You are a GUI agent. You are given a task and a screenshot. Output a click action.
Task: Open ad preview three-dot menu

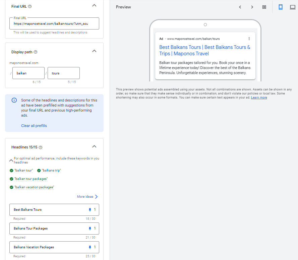pyautogui.click(x=249, y=39)
